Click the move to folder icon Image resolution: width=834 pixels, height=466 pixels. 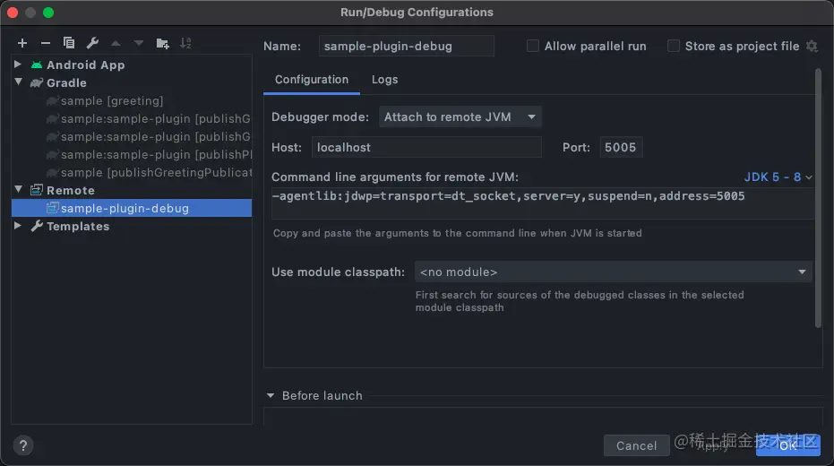[x=162, y=43]
